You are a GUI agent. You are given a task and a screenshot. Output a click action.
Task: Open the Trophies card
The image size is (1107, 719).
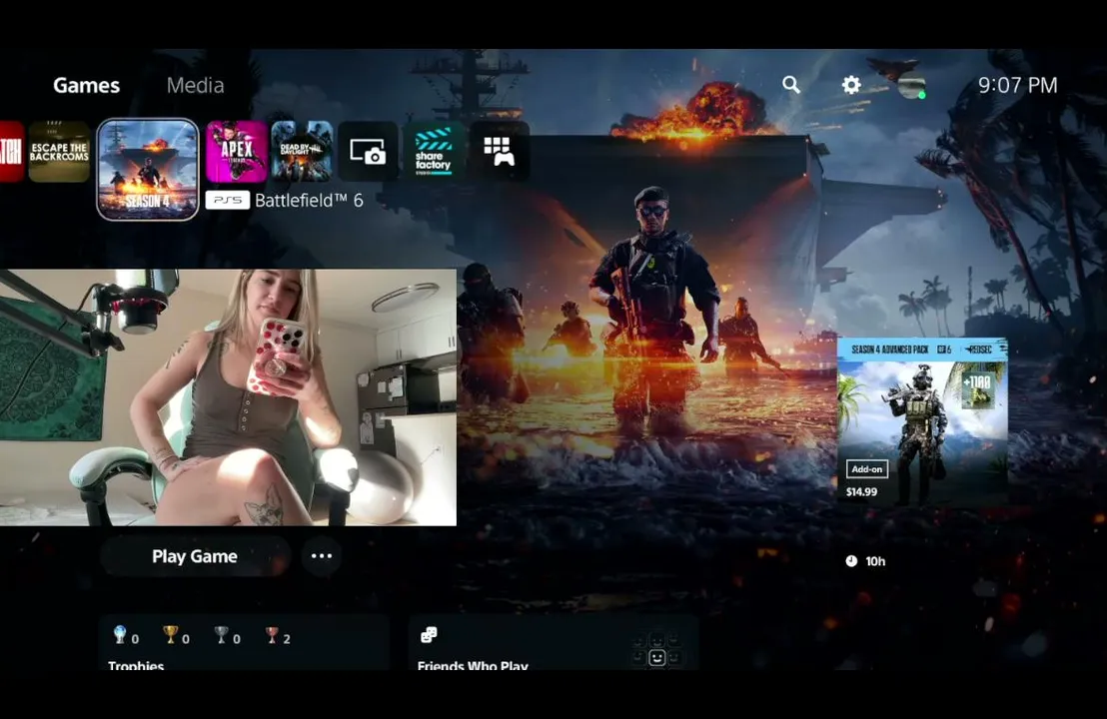[244, 643]
